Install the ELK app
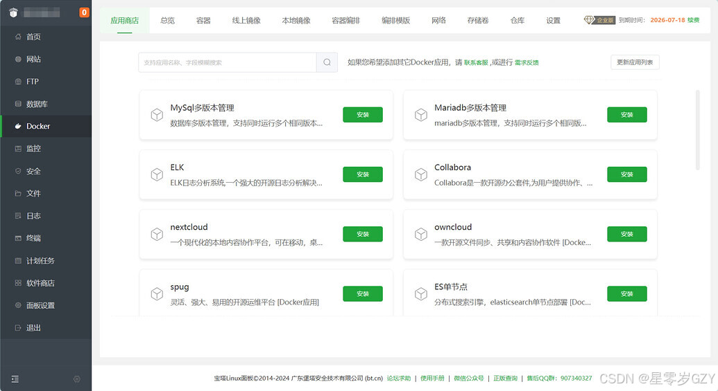 click(x=363, y=174)
